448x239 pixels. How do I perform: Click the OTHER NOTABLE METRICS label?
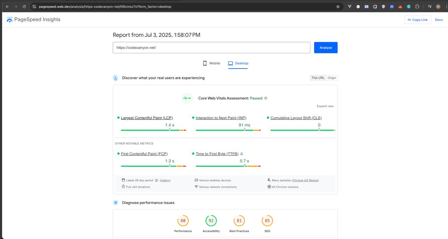coord(134,143)
